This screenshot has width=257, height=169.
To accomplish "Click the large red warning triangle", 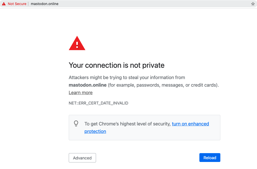I will pos(77,44).
